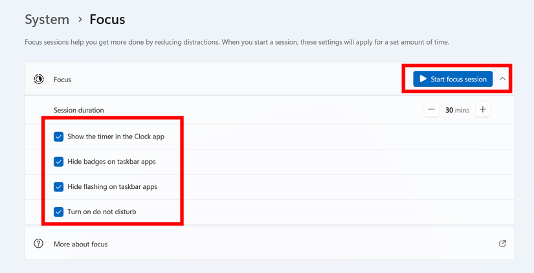Image resolution: width=534 pixels, height=273 pixels.
Task: Uncheck Show the timer in the Clock app
Action: tap(58, 137)
